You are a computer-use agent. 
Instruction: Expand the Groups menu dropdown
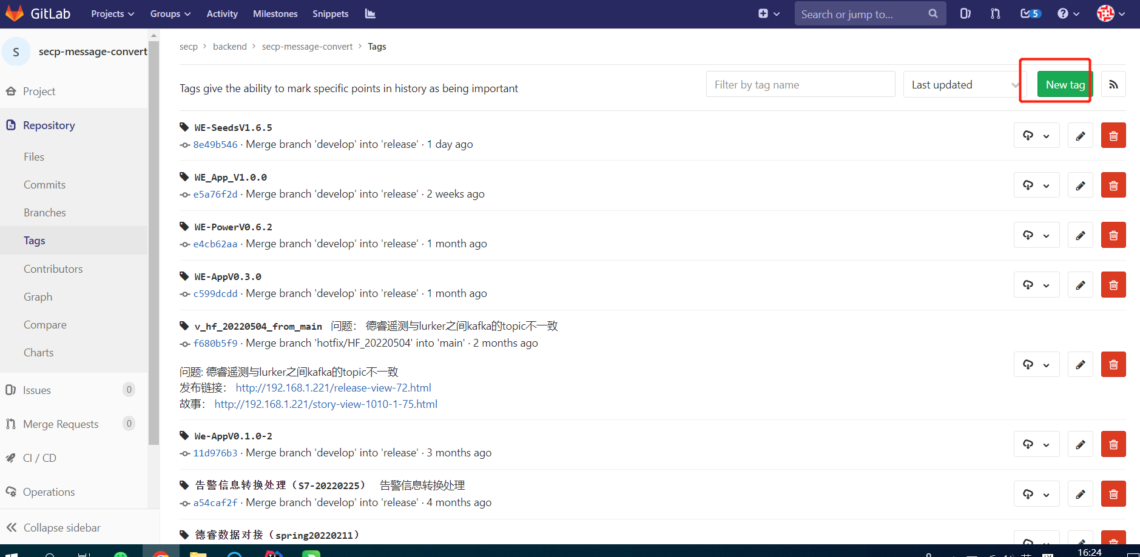[x=170, y=13]
